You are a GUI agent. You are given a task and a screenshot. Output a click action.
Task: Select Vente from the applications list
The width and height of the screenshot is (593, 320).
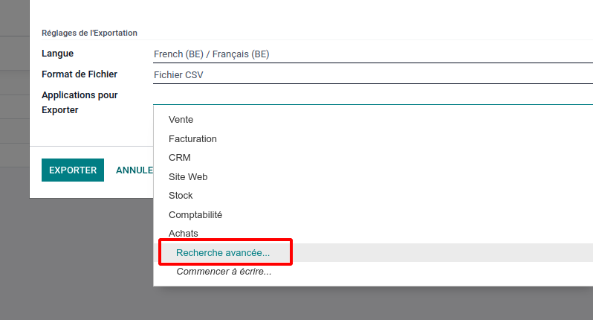tap(181, 120)
